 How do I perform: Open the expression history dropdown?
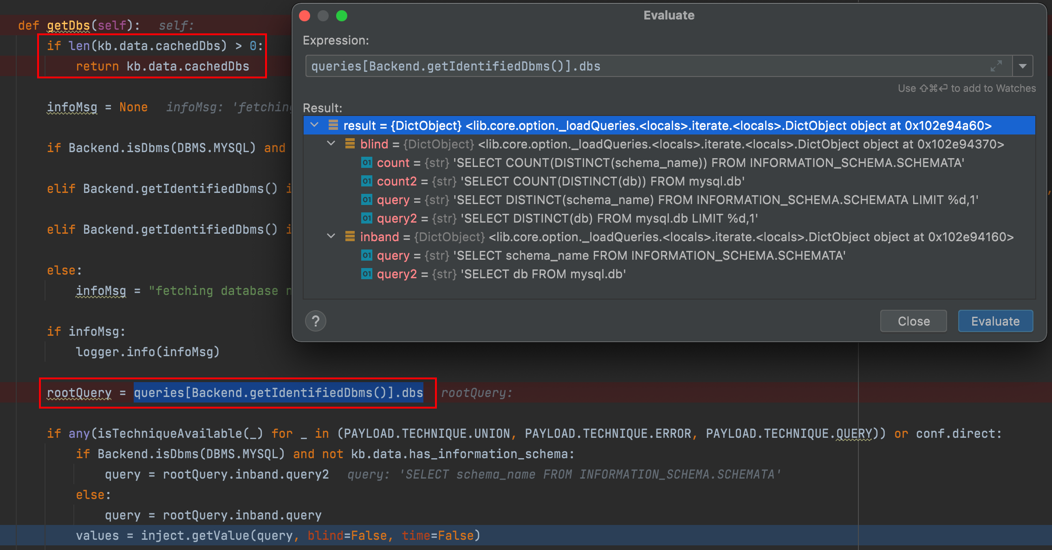click(1023, 66)
